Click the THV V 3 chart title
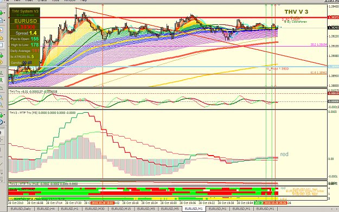The image size is (339, 212). coord(296,12)
